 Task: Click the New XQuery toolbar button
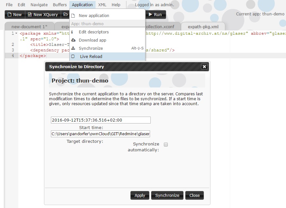[43, 14]
